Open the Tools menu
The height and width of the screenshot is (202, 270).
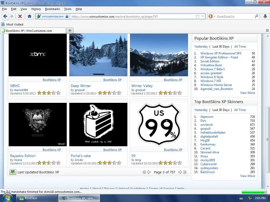tap(68, 9)
